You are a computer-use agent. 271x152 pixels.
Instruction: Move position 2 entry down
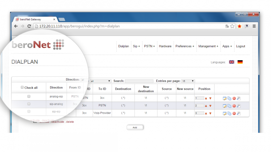click(x=210, y=106)
